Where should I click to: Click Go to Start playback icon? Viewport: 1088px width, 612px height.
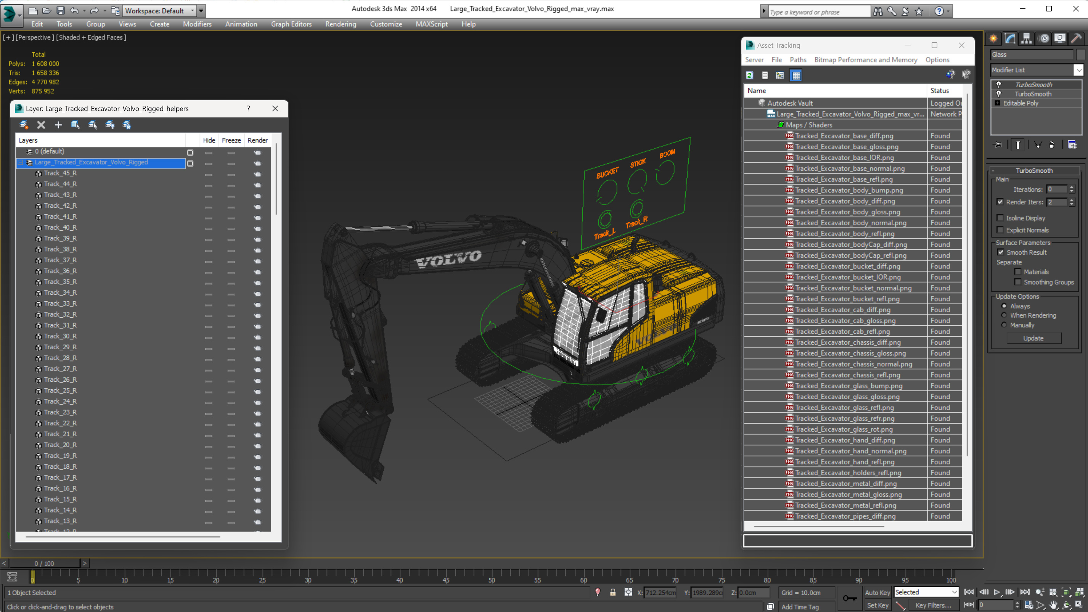tap(969, 592)
